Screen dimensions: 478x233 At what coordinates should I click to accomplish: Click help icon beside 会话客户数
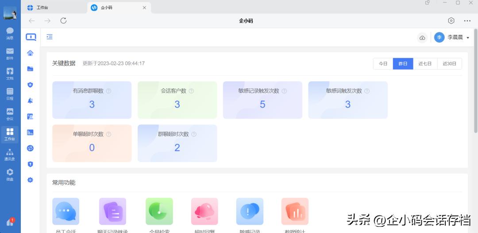coord(191,91)
